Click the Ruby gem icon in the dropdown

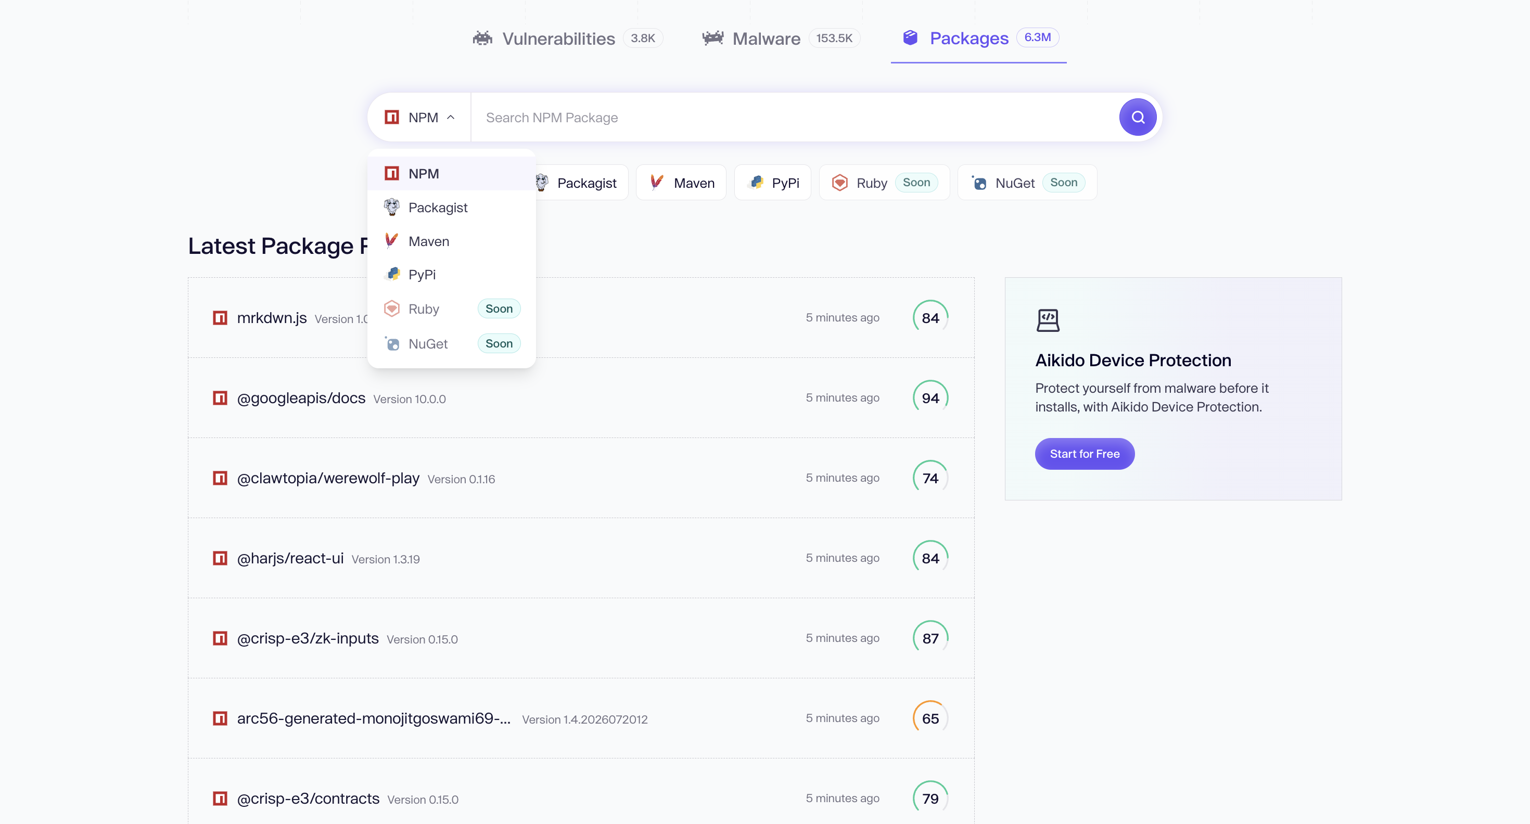392,308
